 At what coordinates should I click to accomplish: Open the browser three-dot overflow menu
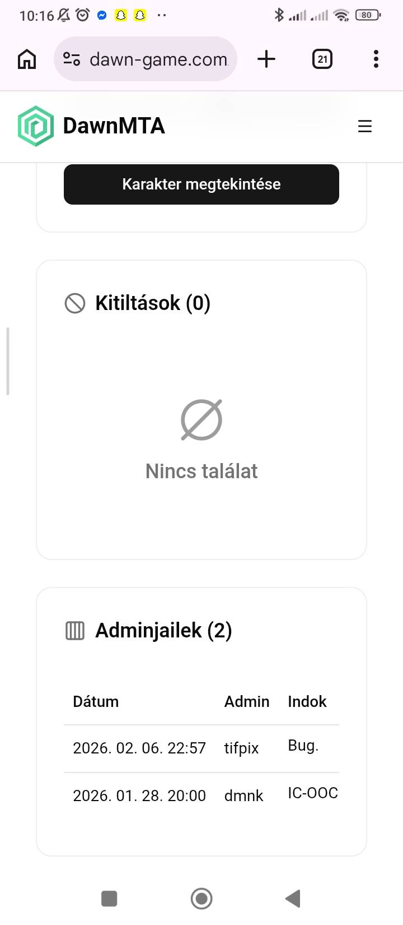[x=376, y=59]
